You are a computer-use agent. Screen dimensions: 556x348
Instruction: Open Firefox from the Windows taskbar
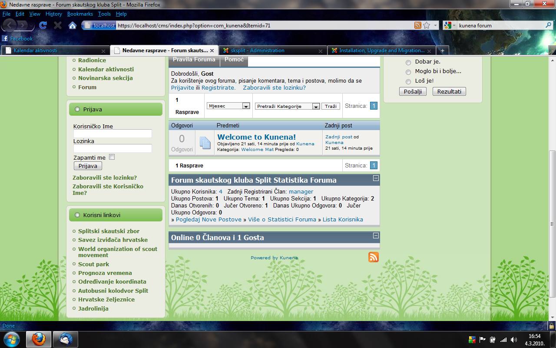(39, 338)
